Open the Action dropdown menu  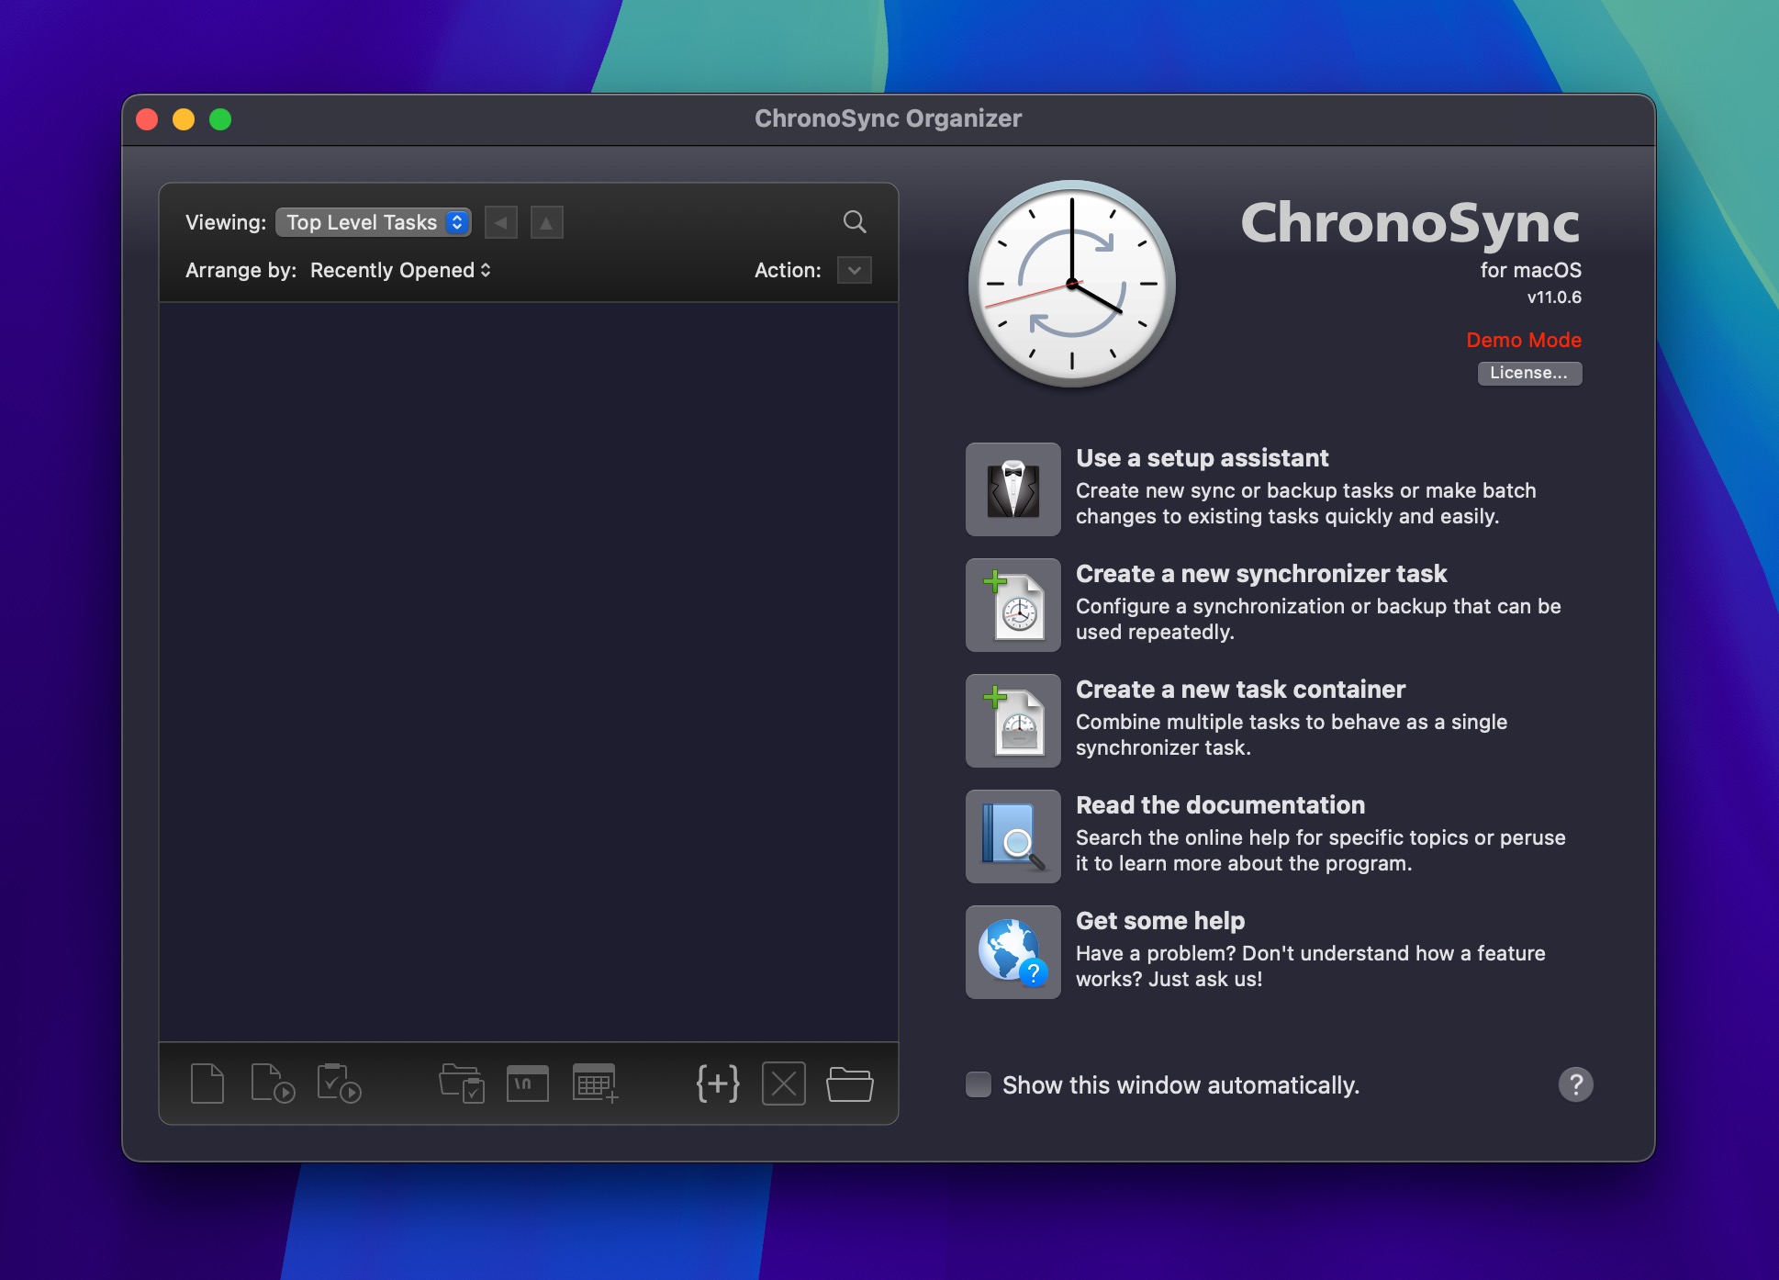pos(855,270)
